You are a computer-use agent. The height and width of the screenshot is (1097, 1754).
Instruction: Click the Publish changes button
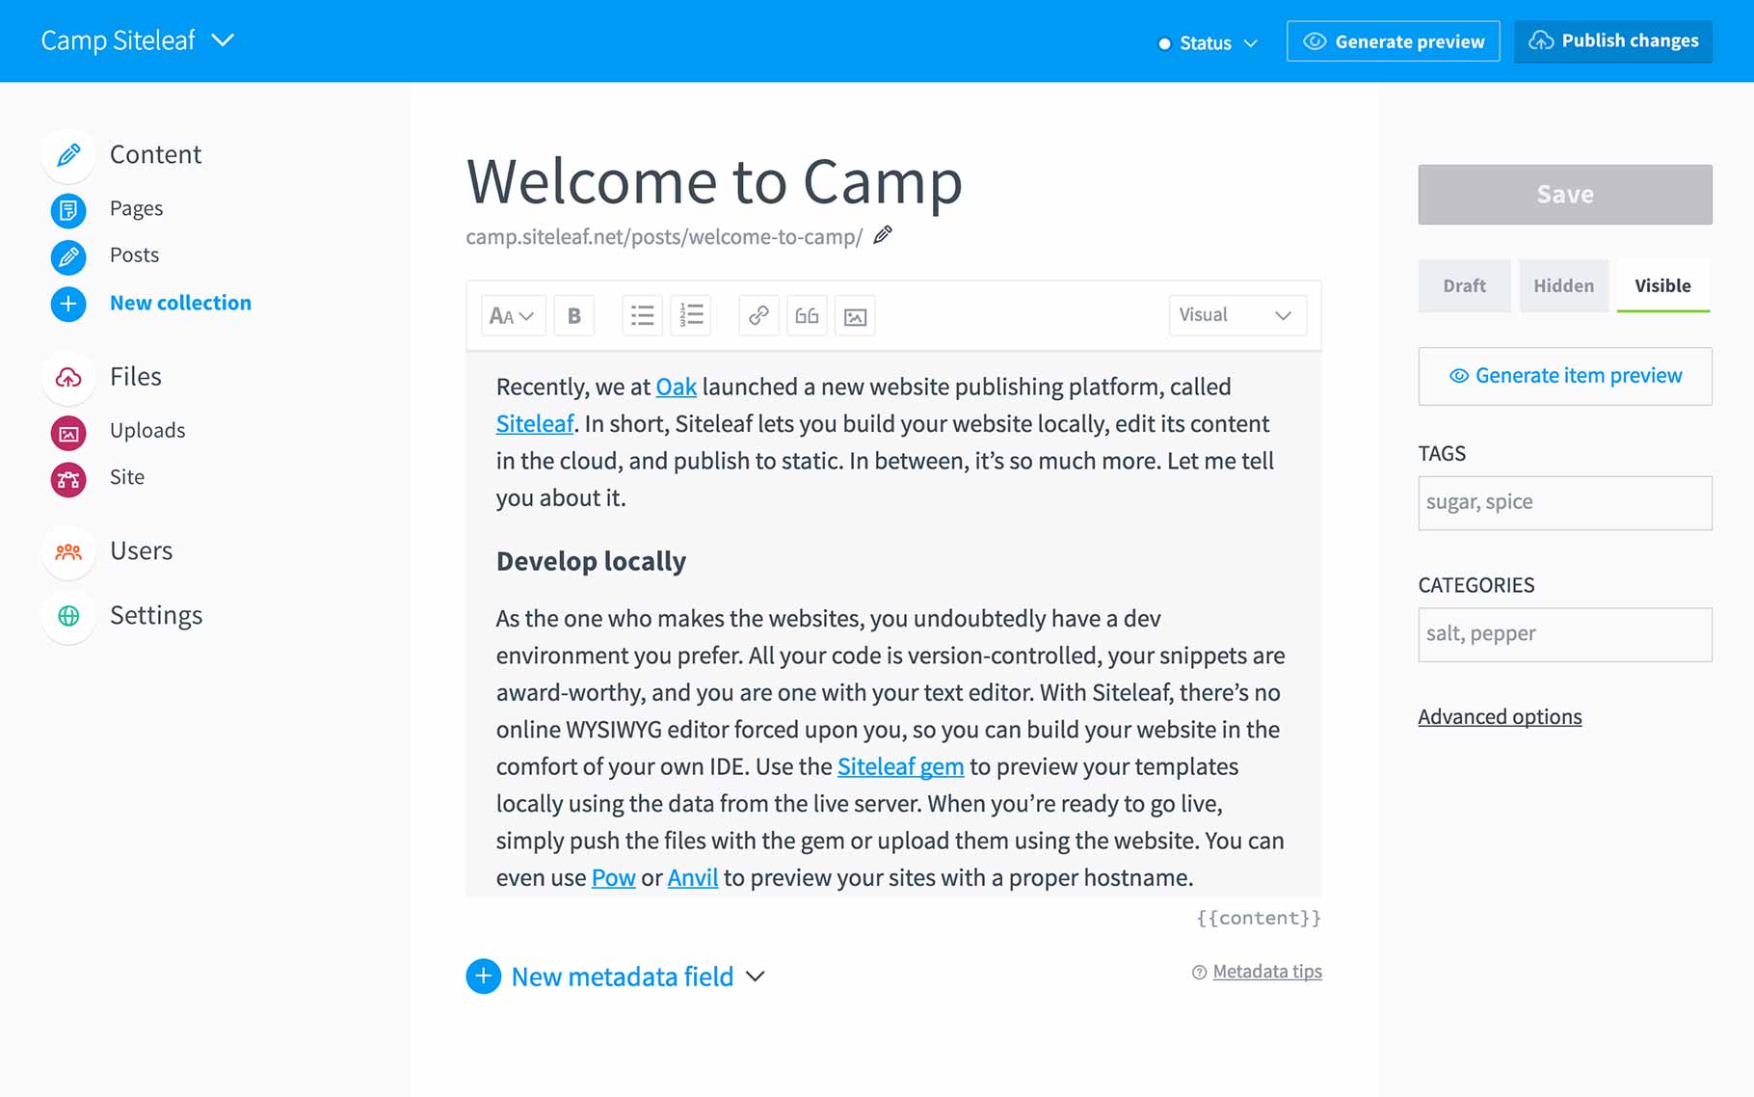coord(1612,41)
